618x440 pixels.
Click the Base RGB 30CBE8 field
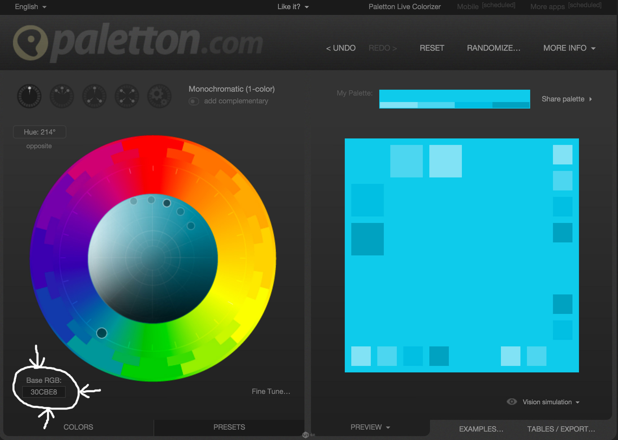coord(44,392)
